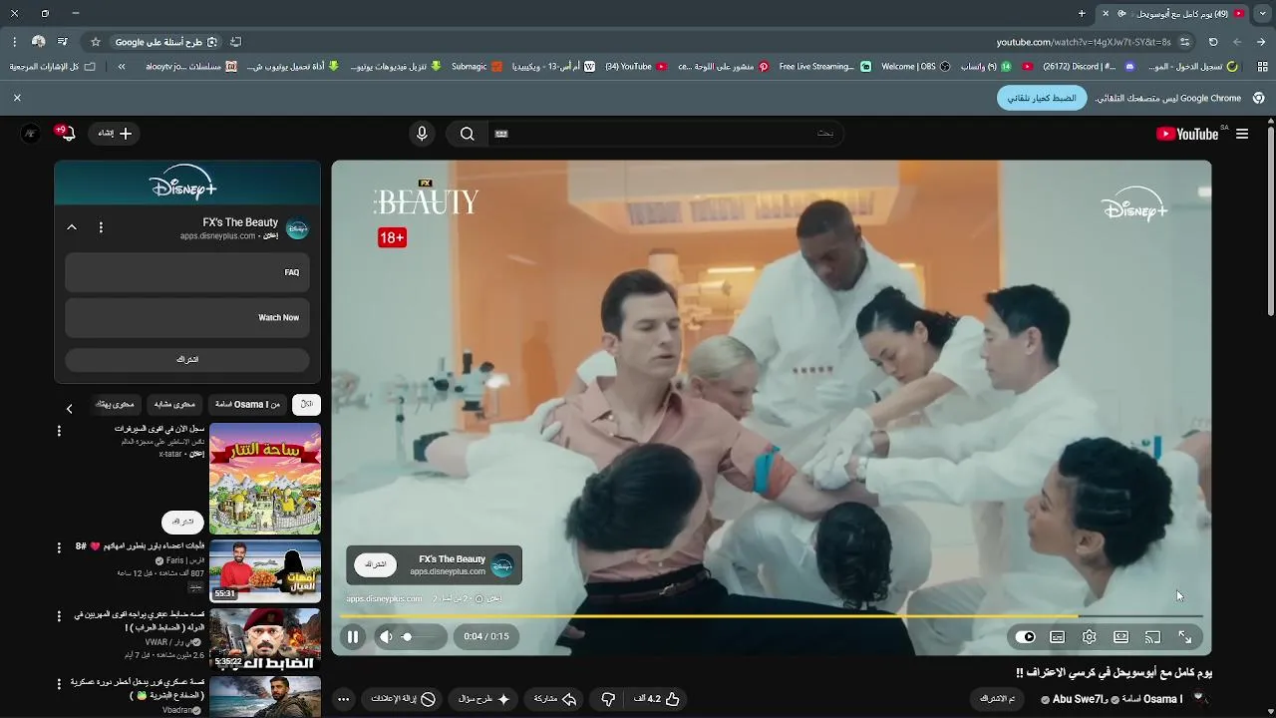Select the محتوى يهمّك filter chip
1276x718 pixels.
(115, 404)
